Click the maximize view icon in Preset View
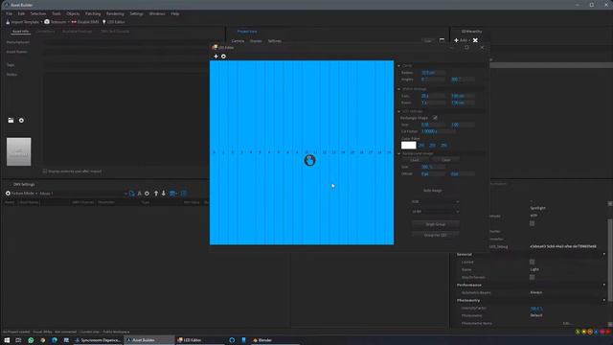613x345 pixels. coord(442,40)
